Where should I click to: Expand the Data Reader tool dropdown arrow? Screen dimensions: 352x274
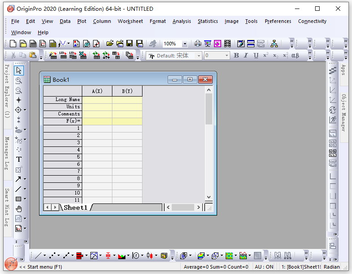coord(25,110)
